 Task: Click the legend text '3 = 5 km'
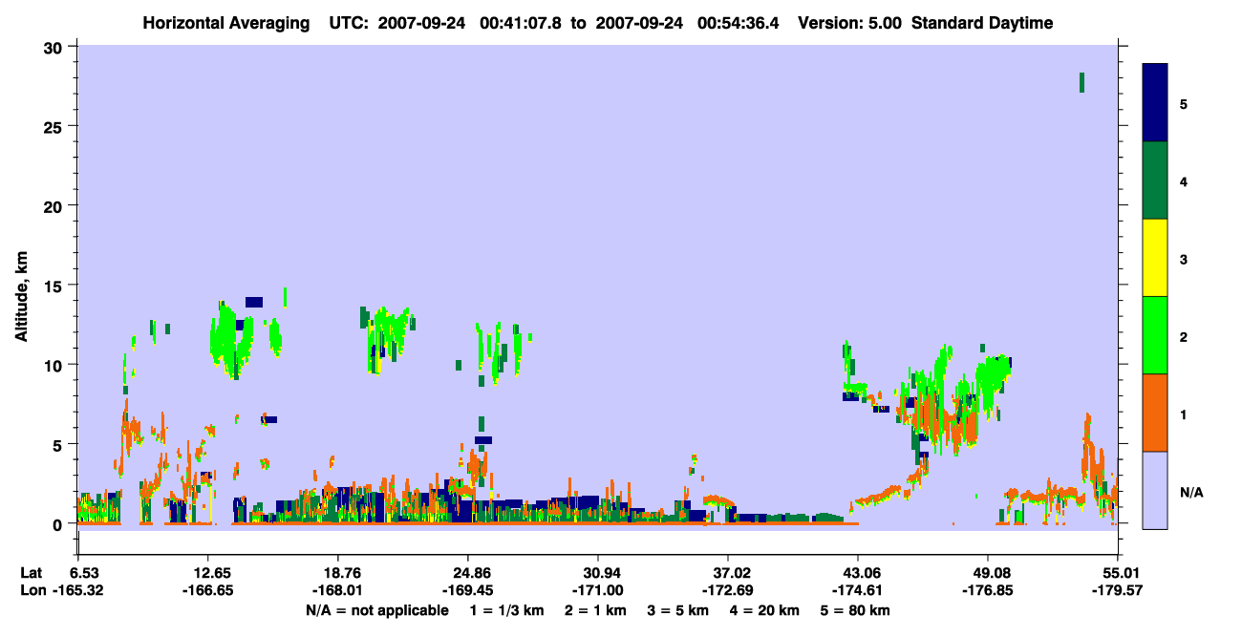679,610
